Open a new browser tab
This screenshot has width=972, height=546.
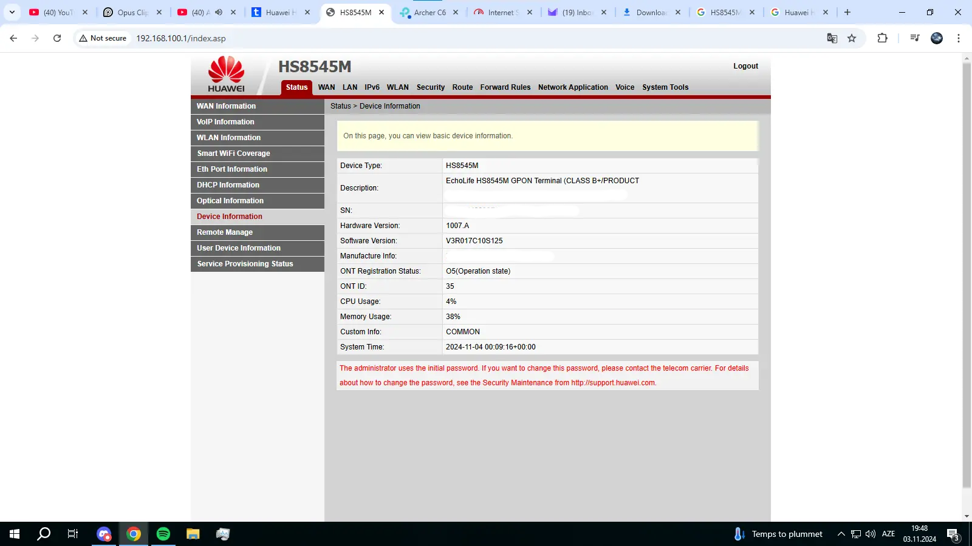[847, 12]
